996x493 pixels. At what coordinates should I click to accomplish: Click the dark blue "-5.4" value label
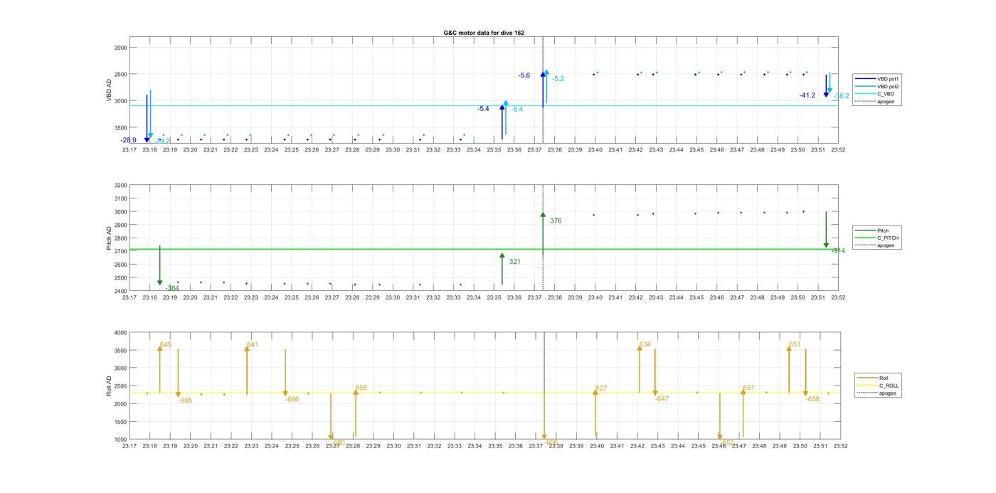[483, 109]
